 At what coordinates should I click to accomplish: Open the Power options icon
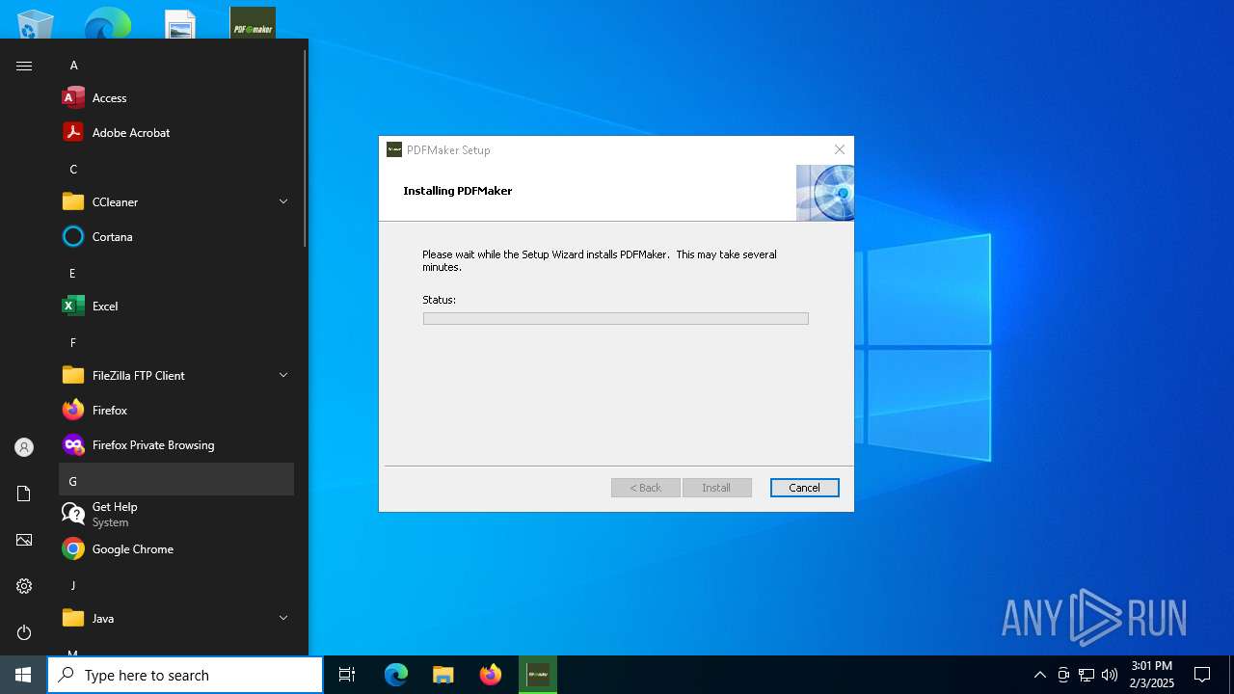coord(24,632)
